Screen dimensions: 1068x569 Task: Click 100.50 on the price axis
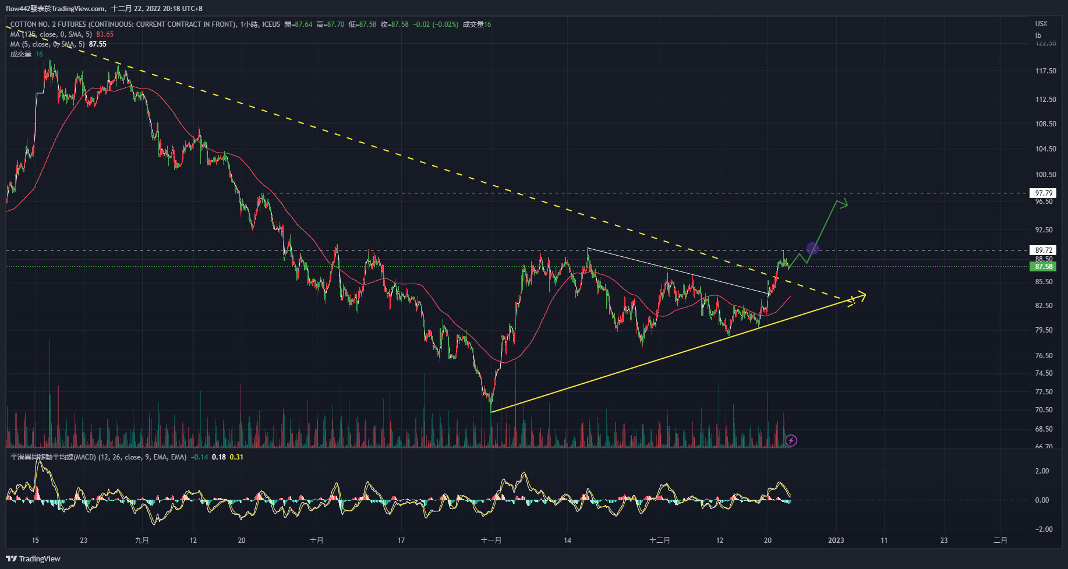pos(1045,175)
